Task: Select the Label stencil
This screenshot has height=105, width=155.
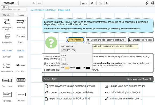Action: click(21, 36)
